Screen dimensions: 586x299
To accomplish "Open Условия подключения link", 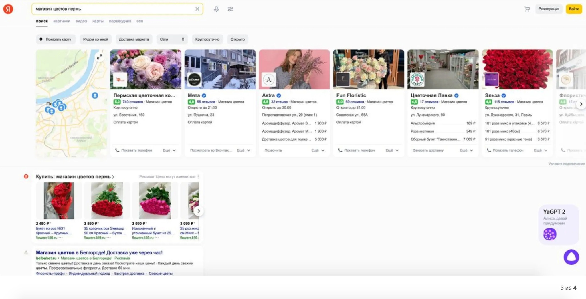I will click(567, 164).
